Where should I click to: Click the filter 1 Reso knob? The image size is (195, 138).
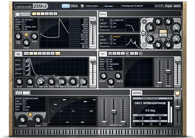[158, 21]
